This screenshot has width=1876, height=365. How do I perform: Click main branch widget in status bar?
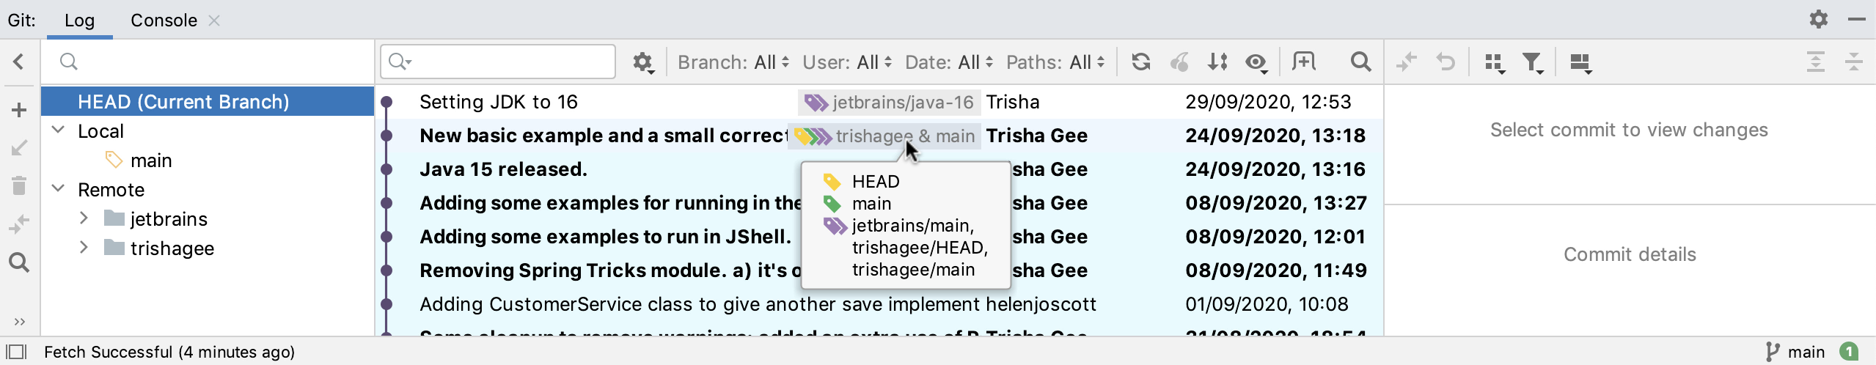(1795, 353)
